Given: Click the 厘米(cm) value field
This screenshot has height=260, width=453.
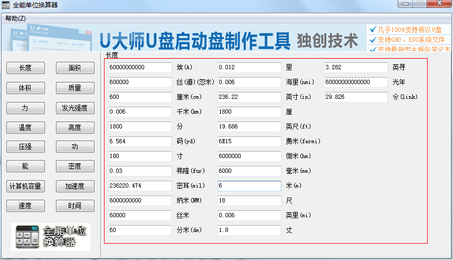Looking at the screenshot, I should [140, 97].
